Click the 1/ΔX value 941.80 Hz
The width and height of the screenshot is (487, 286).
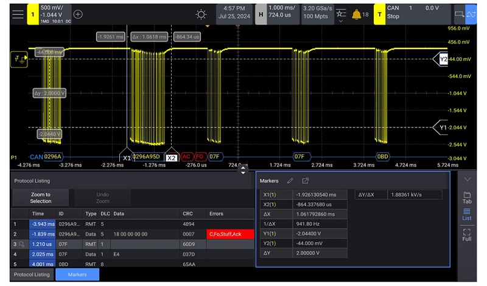coord(320,223)
